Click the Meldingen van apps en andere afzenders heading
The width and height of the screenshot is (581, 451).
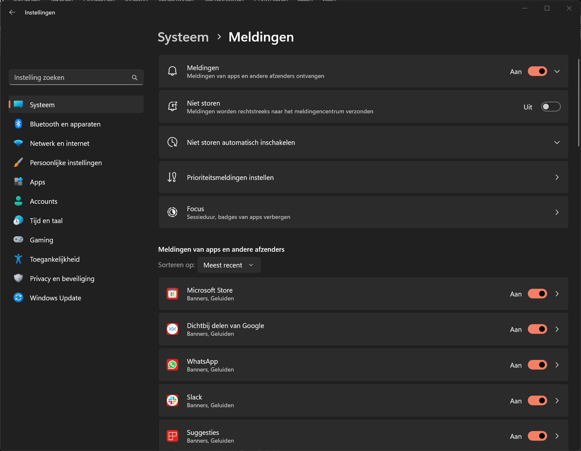coord(221,249)
